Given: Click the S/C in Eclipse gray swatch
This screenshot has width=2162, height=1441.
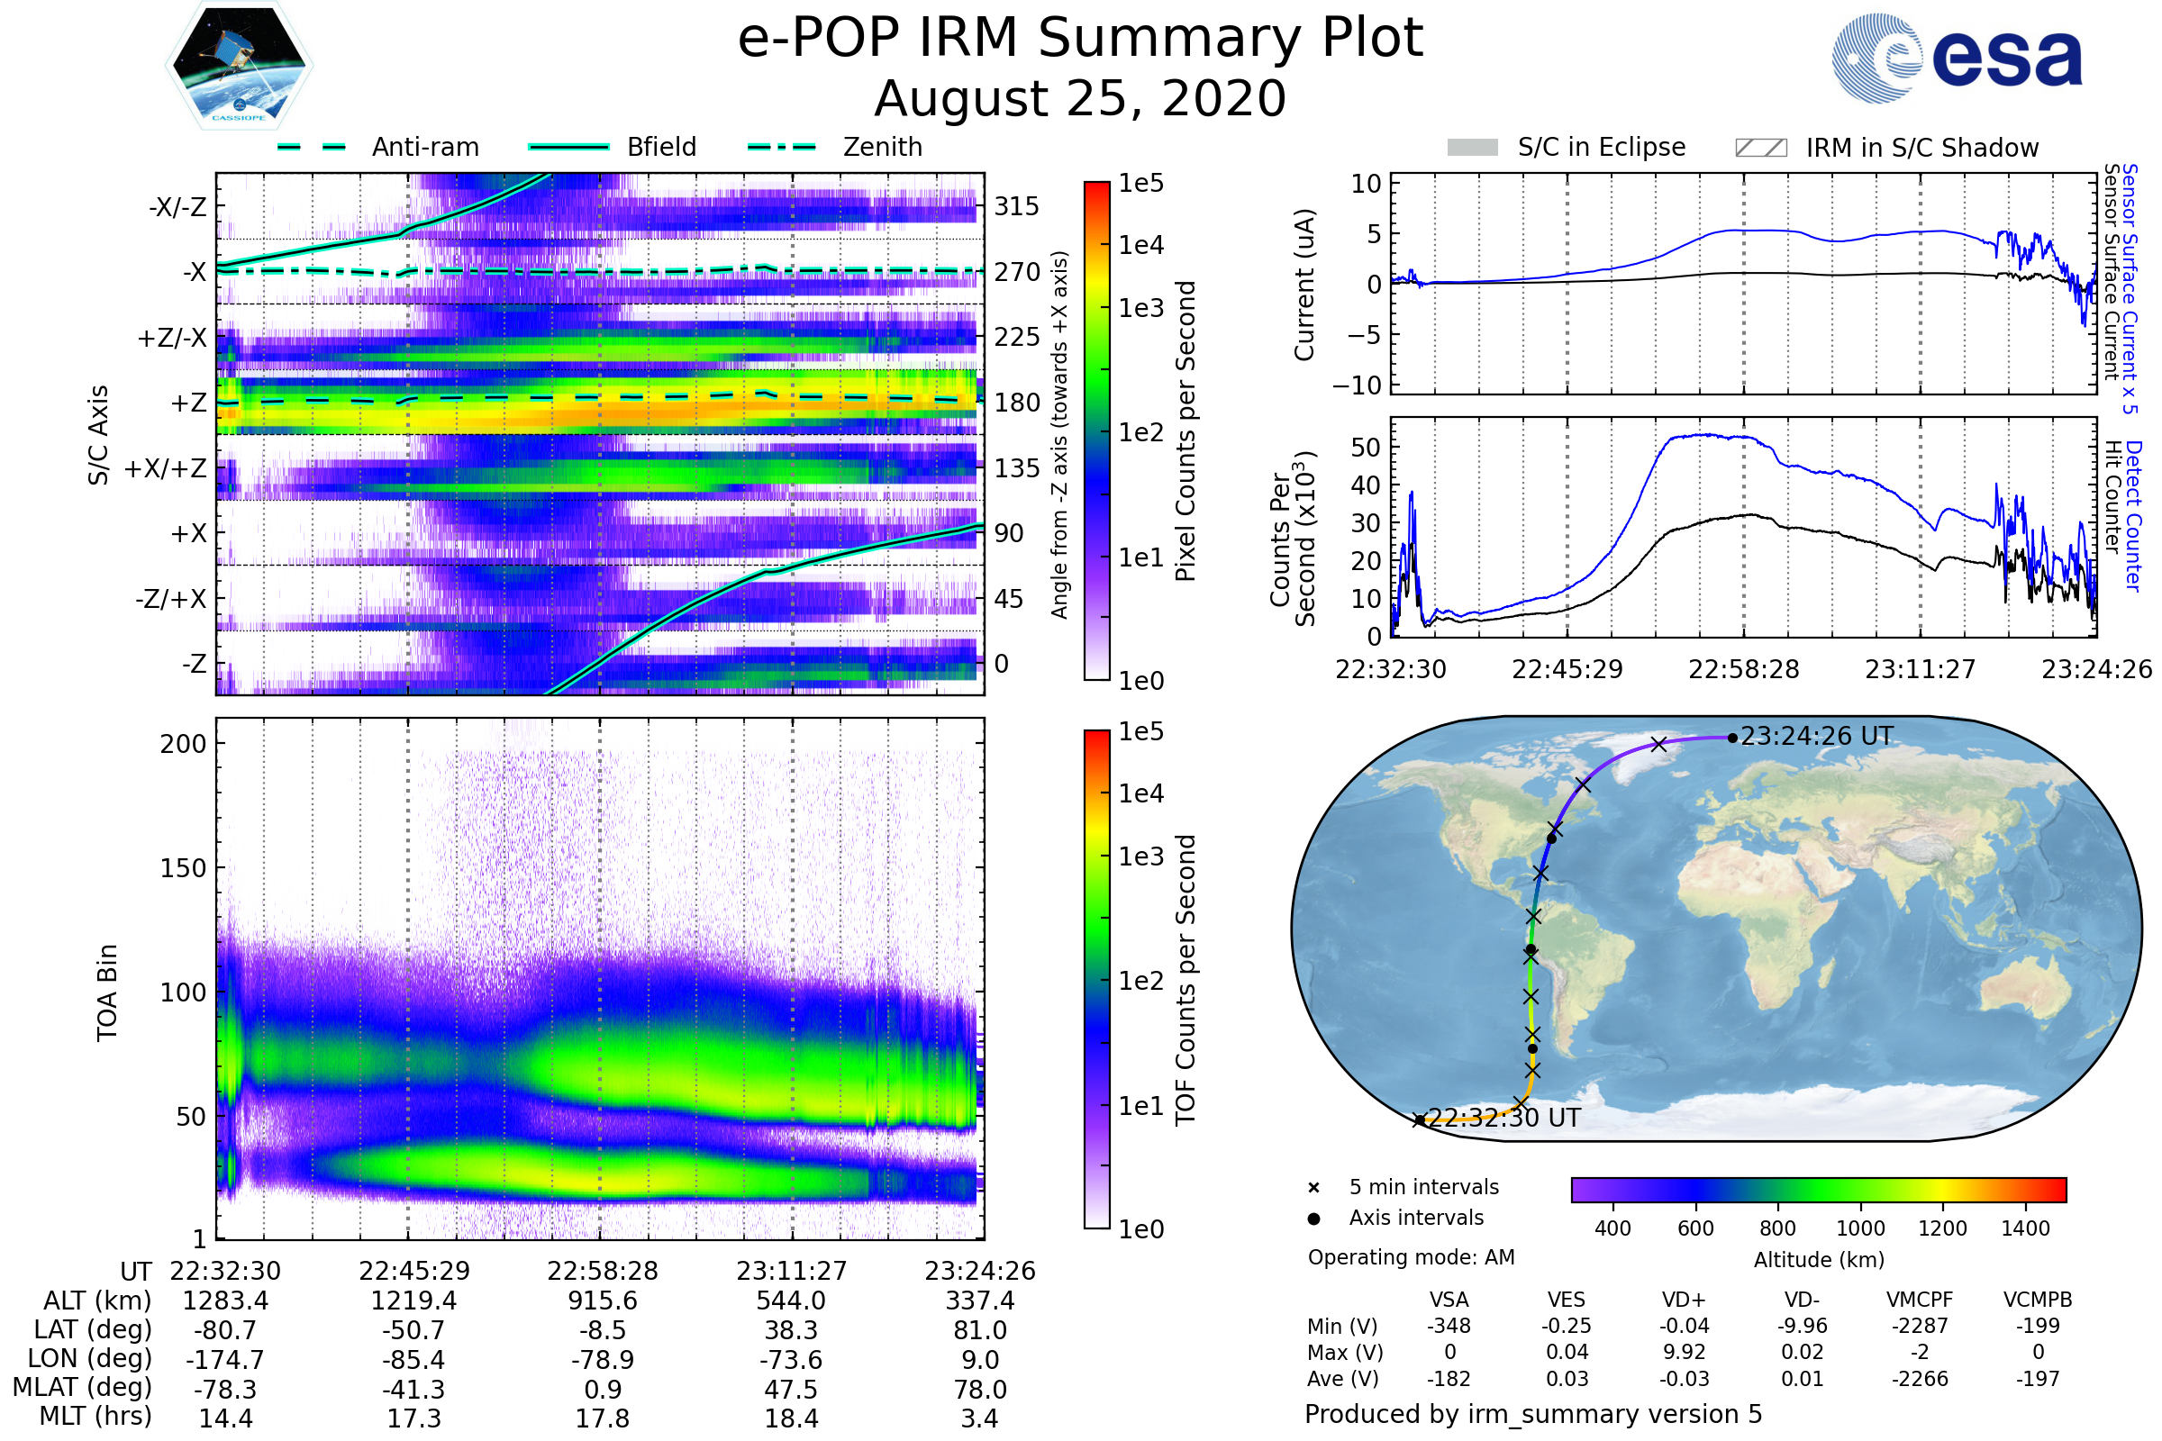Looking at the screenshot, I should click(x=1472, y=148).
